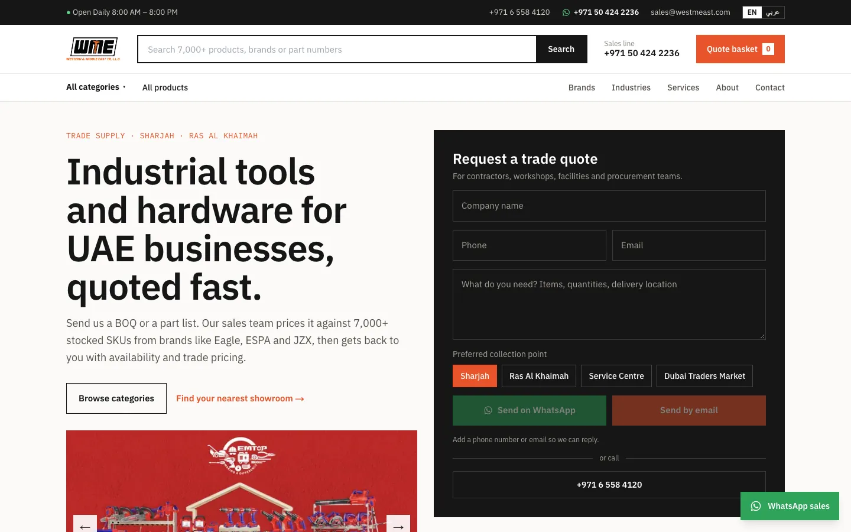Focus the Company name field
The image size is (851, 532).
pos(609,206)
